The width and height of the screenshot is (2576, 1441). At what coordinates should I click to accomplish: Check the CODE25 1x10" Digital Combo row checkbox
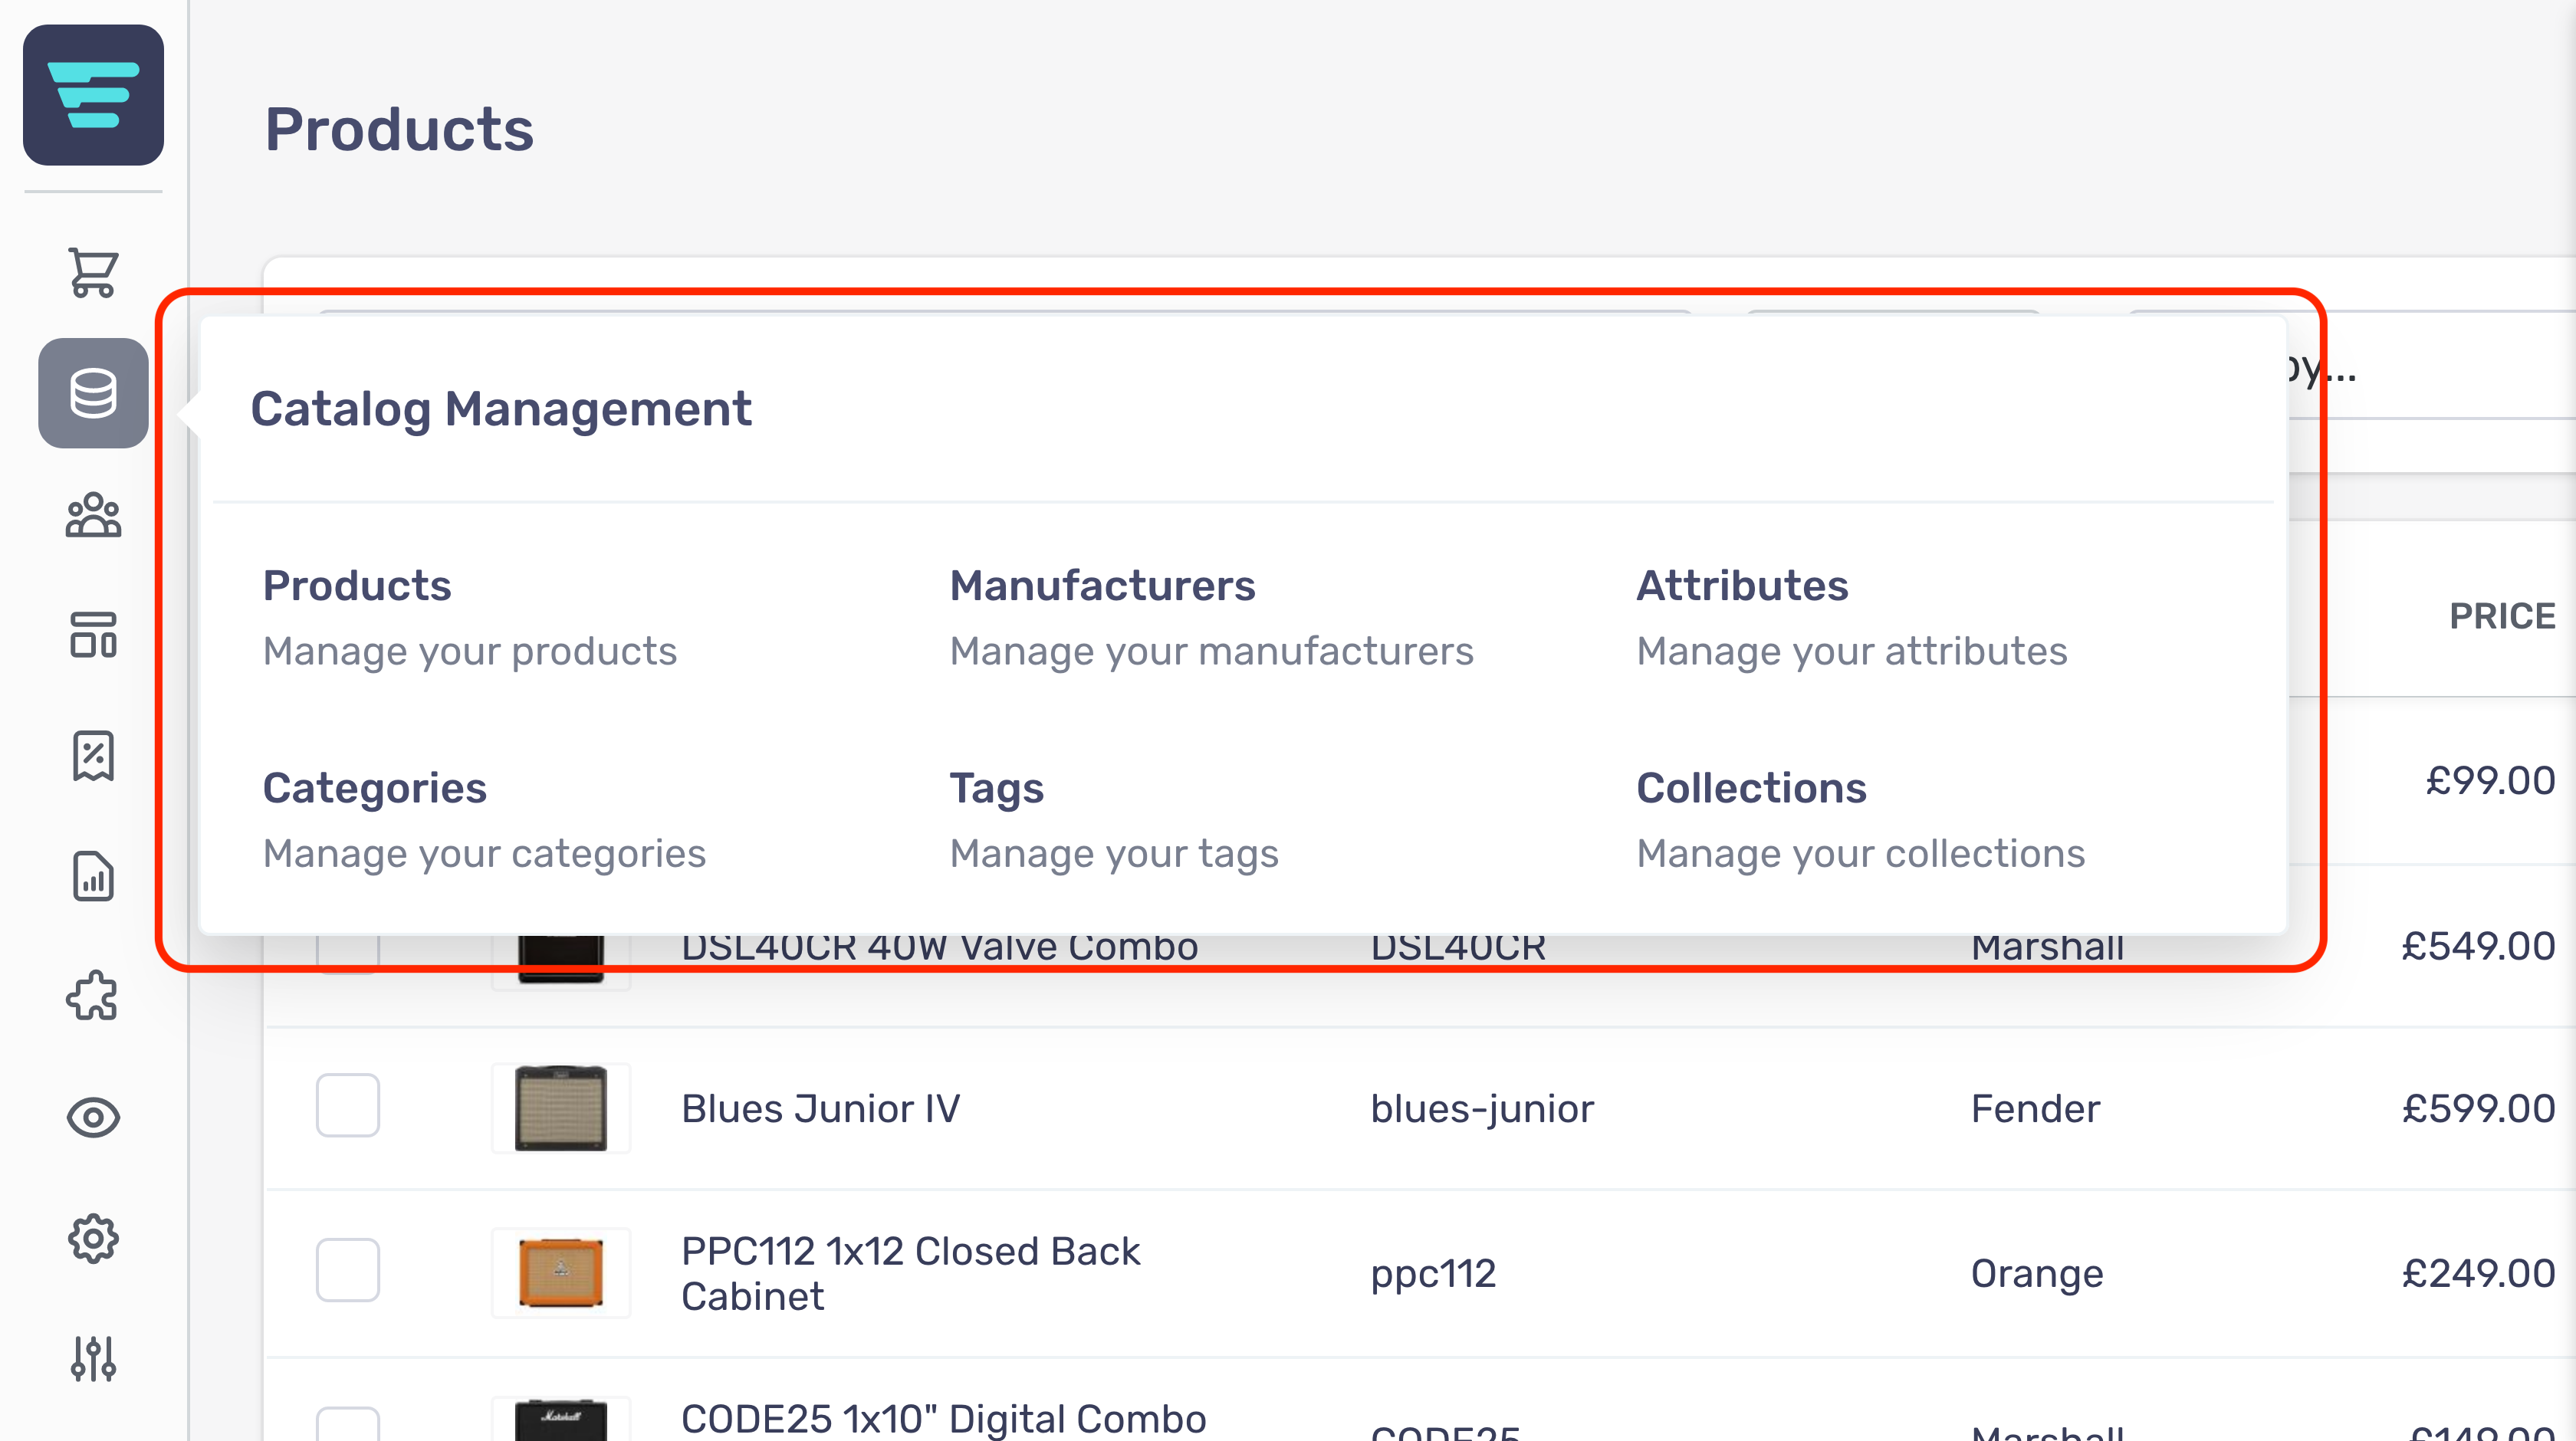click(x=348, y=1425)
